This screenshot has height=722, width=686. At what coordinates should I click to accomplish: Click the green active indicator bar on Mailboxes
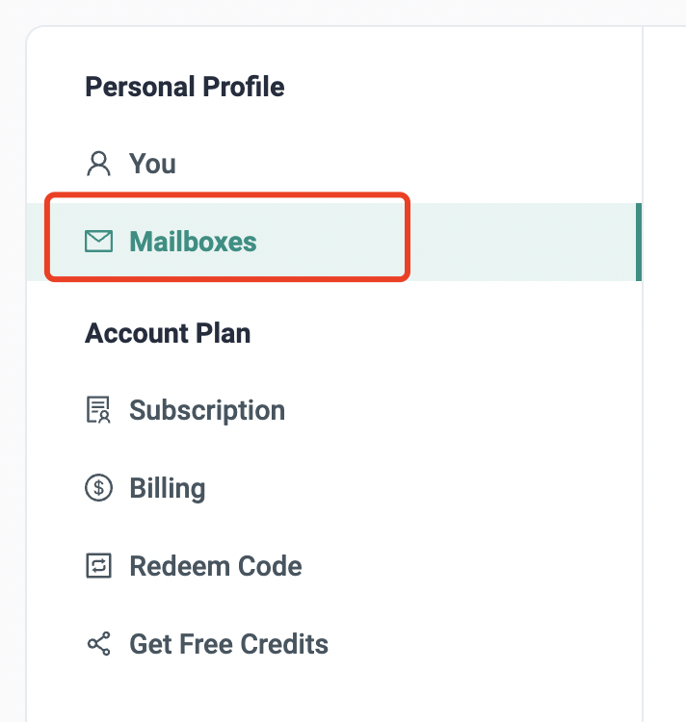(x=639, y=242)
